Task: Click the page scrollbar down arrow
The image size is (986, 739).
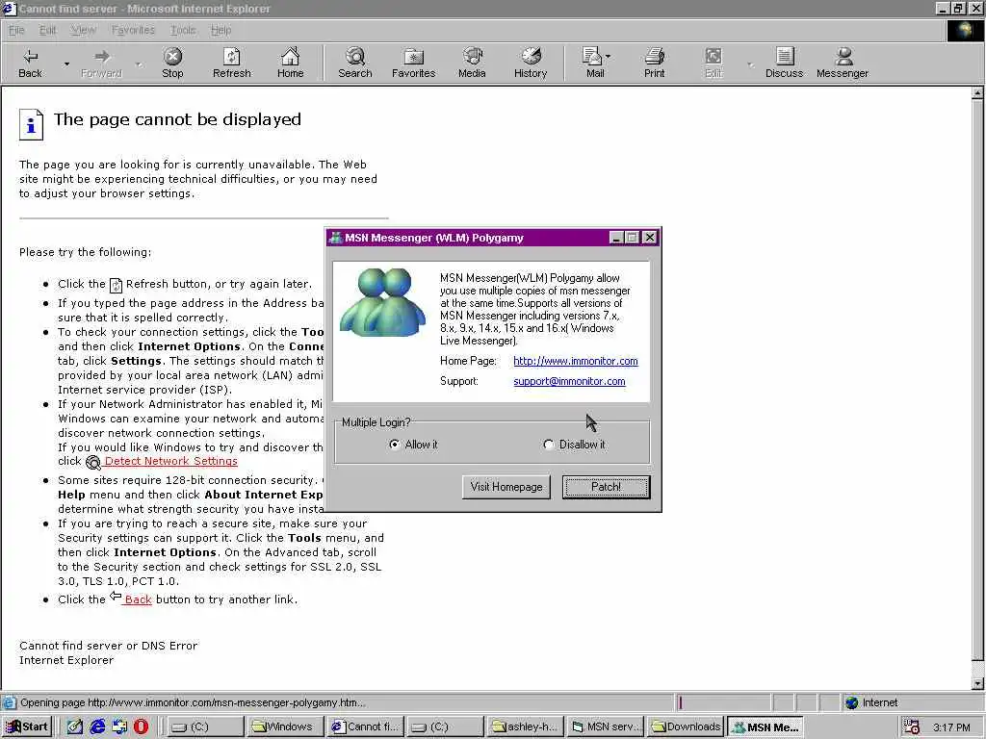Action: [977, 684]
